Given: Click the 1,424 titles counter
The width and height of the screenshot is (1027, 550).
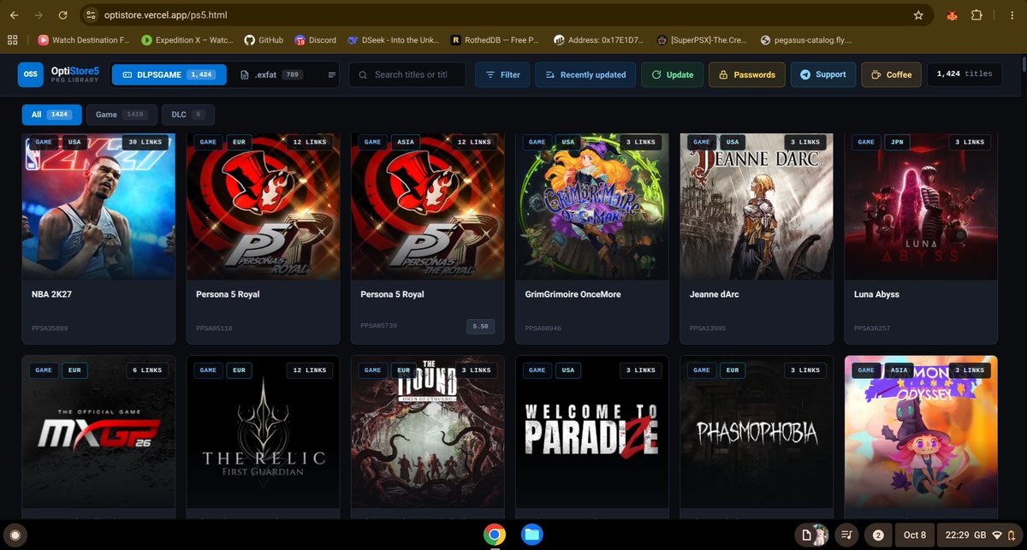Looking at the screenshot, I should [965, 74].
